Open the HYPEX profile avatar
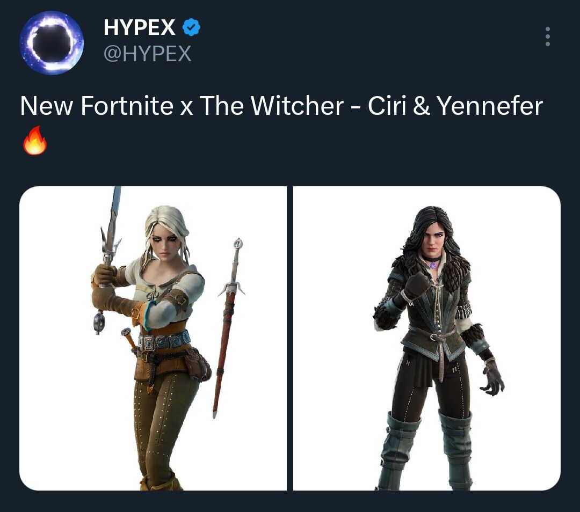 [x=52, y=43]
